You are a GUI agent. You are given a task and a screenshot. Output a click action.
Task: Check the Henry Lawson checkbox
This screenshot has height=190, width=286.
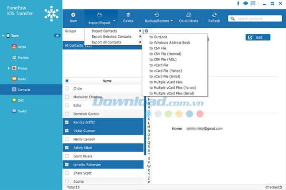click(67, 139)
